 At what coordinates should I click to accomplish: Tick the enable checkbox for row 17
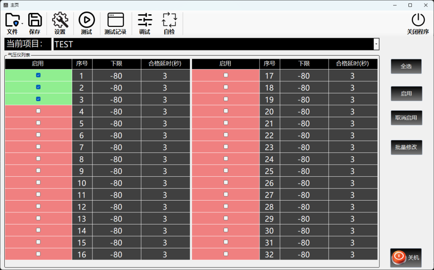point(225,75)
